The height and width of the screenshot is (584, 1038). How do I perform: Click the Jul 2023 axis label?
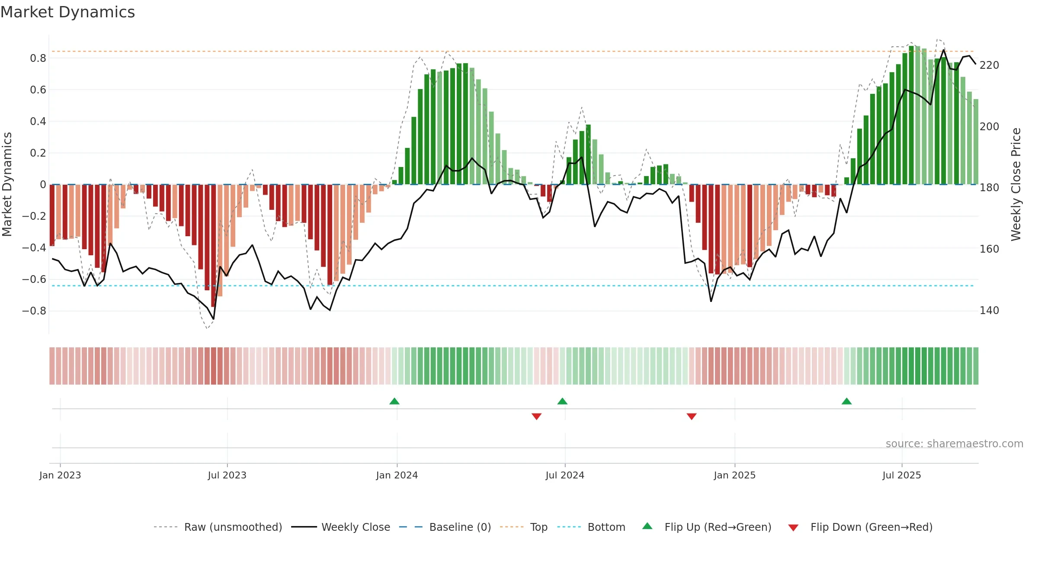(227, 475)
